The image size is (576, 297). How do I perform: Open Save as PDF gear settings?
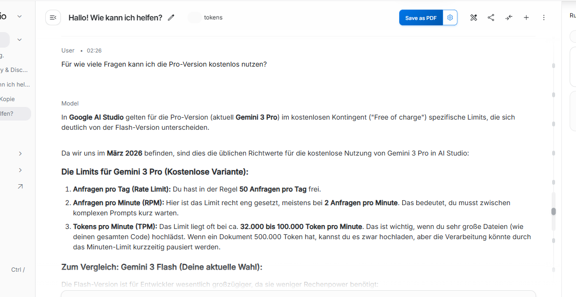coord(450,17)
